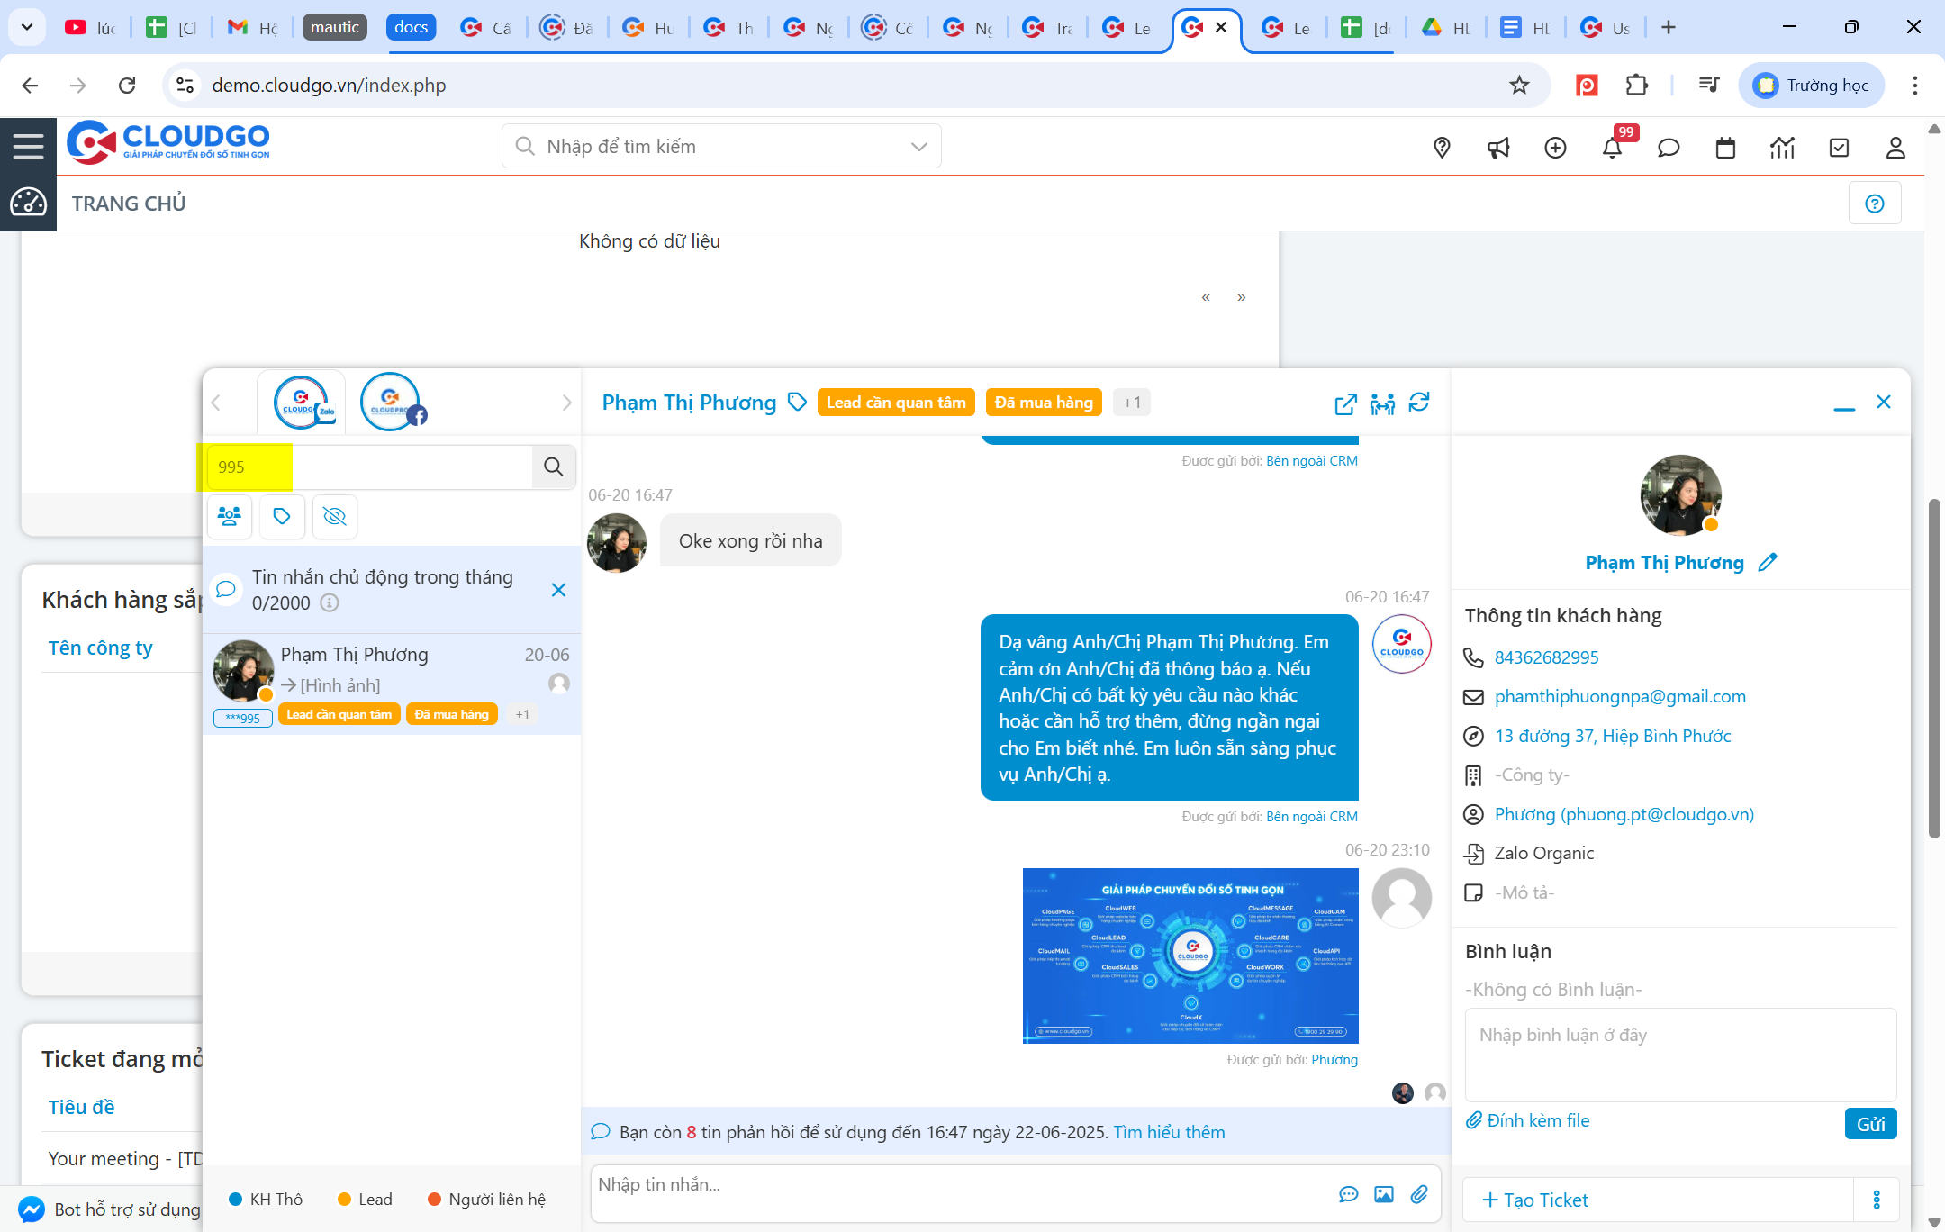Click the Nhập tin nhắn input field
The width and height of the screenshot is (1945, 1232).
[x=900, y=1184]
